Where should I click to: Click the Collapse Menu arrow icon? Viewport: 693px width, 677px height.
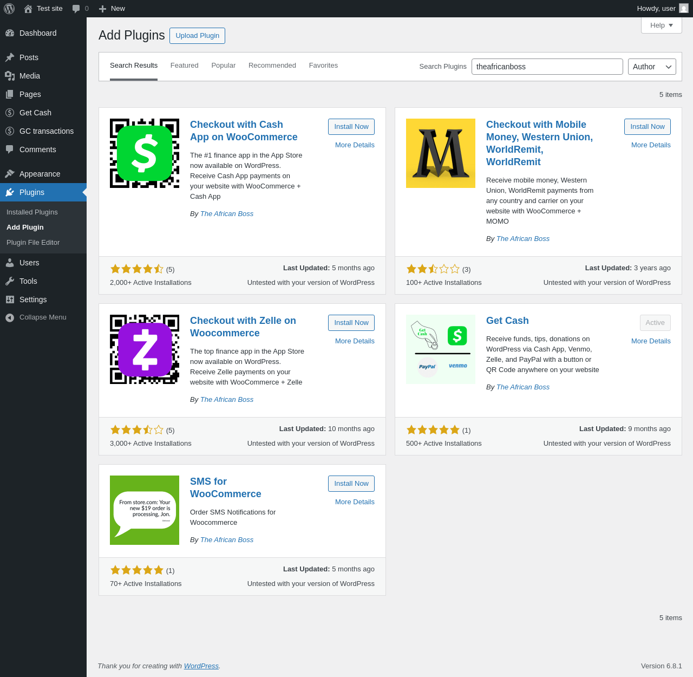10,317
